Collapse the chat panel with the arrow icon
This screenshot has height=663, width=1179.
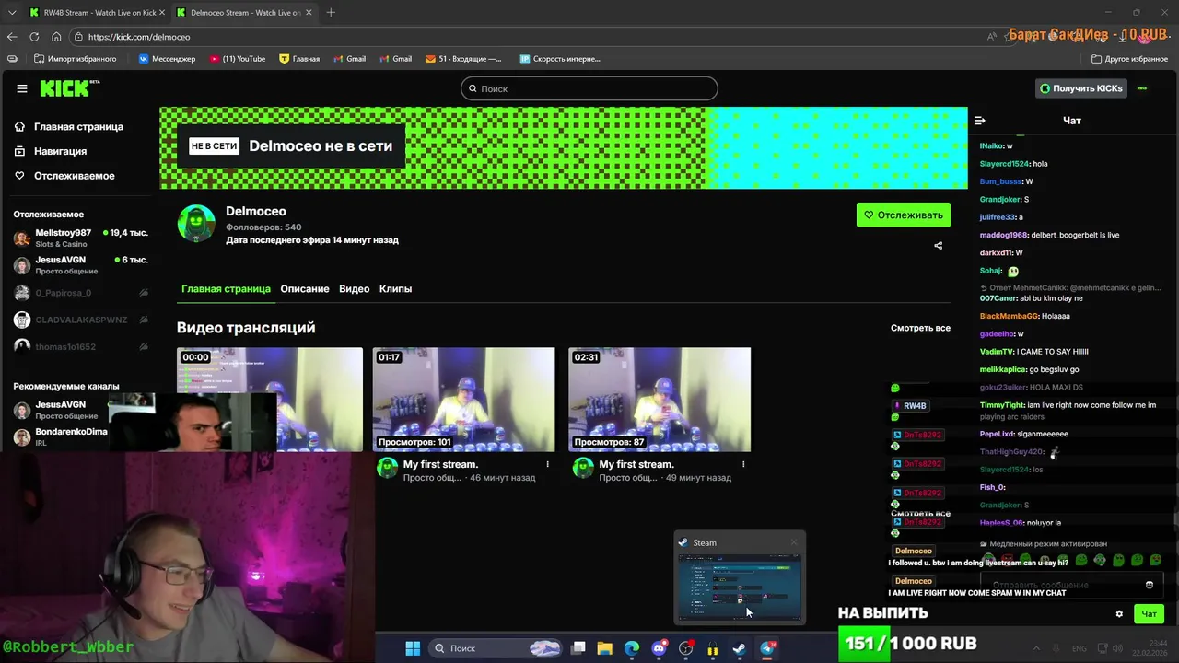click(980, 121)
